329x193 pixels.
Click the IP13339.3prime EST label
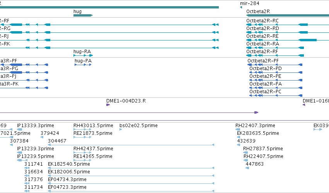36,126
